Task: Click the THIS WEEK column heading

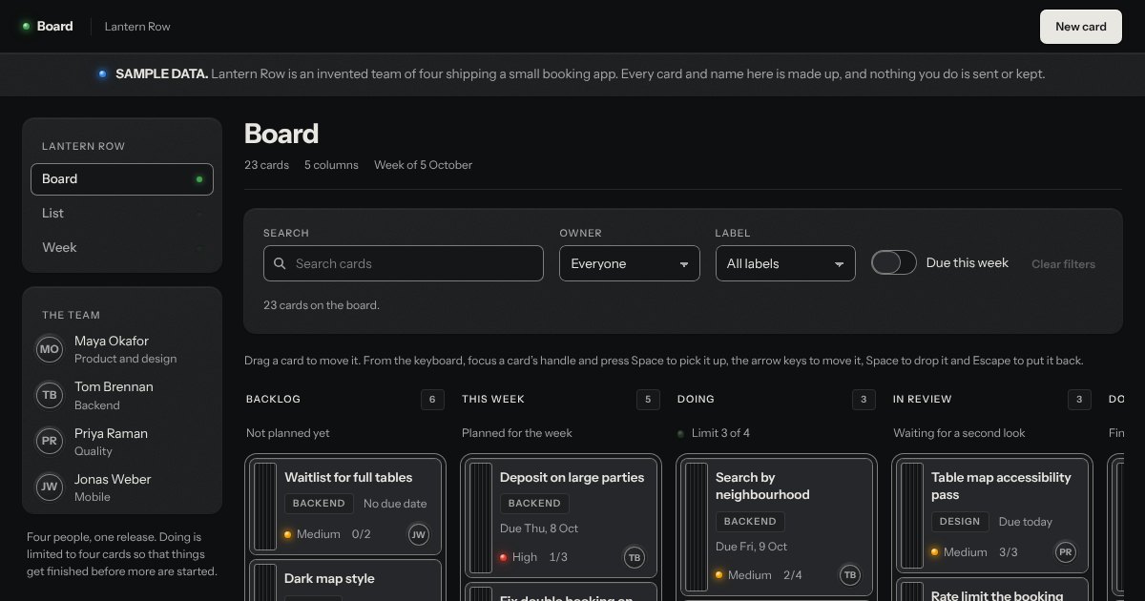Action: (493, 400)
